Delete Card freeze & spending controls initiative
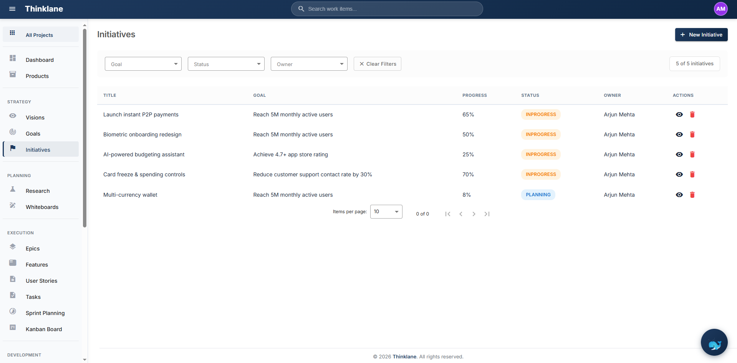Image resolution: width=737 pixels, height=363 pixels. [692, 174]
